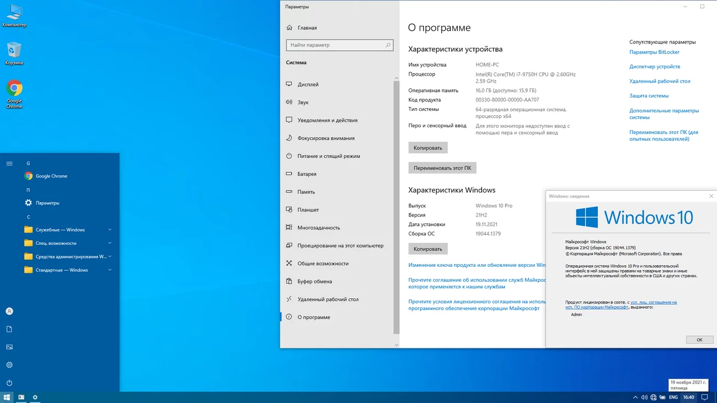The height and width of the screenshot is (403, 717).
Task: Click OK in the Windows info dialog
Action: pos(699,340)
